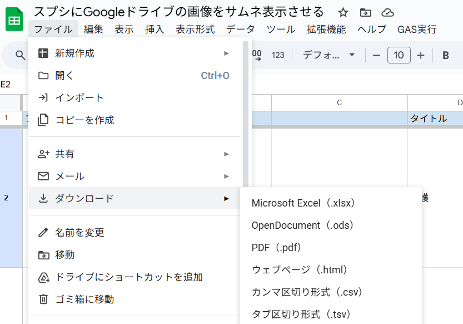Click the search magnifier in toolbar
Image resolution: width=463 pixels, height=324 pixels.
click(x=20, y=55)
